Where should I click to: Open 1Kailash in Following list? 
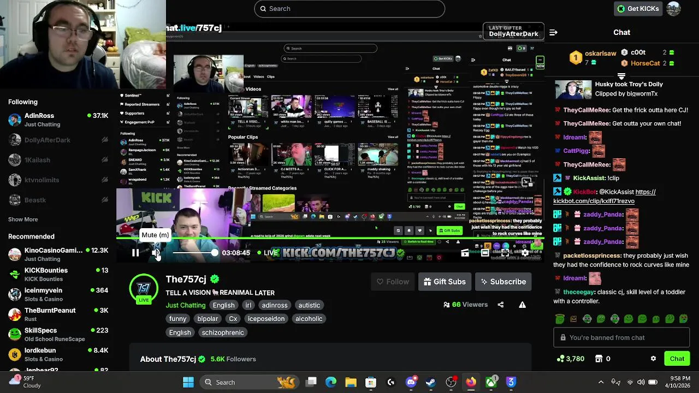(58, 160)
